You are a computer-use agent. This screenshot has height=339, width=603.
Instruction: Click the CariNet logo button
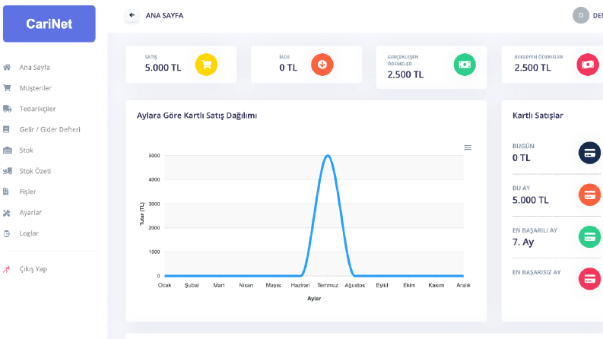[x=49, y=24]
